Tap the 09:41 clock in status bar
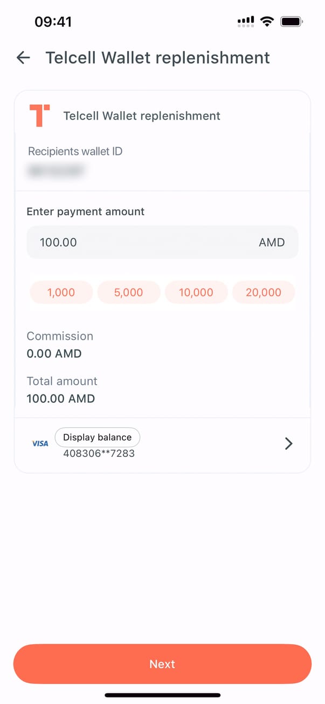 click(53, 22)
